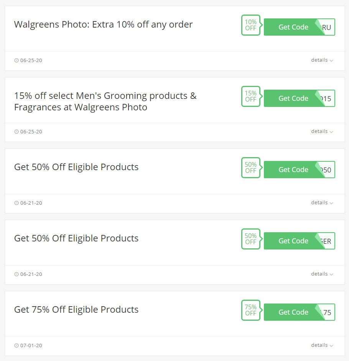Get Code for Walgreens Photo Extra 10% off
349x361 pixels.
coord(293,27)
